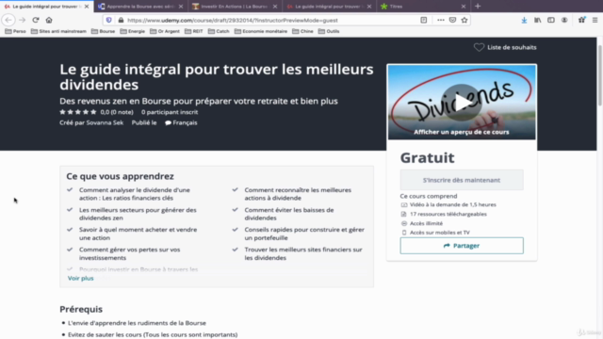Toggle the sidebar view icon
Image resolution: width=603 pixels, height=339 pixels.
pos(550,20)
